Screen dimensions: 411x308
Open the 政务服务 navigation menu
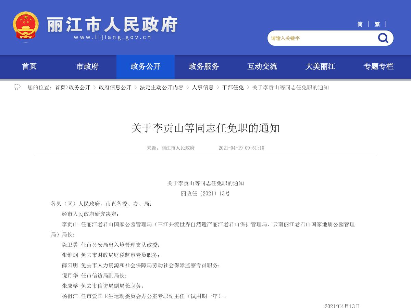[x=203, y=67]
